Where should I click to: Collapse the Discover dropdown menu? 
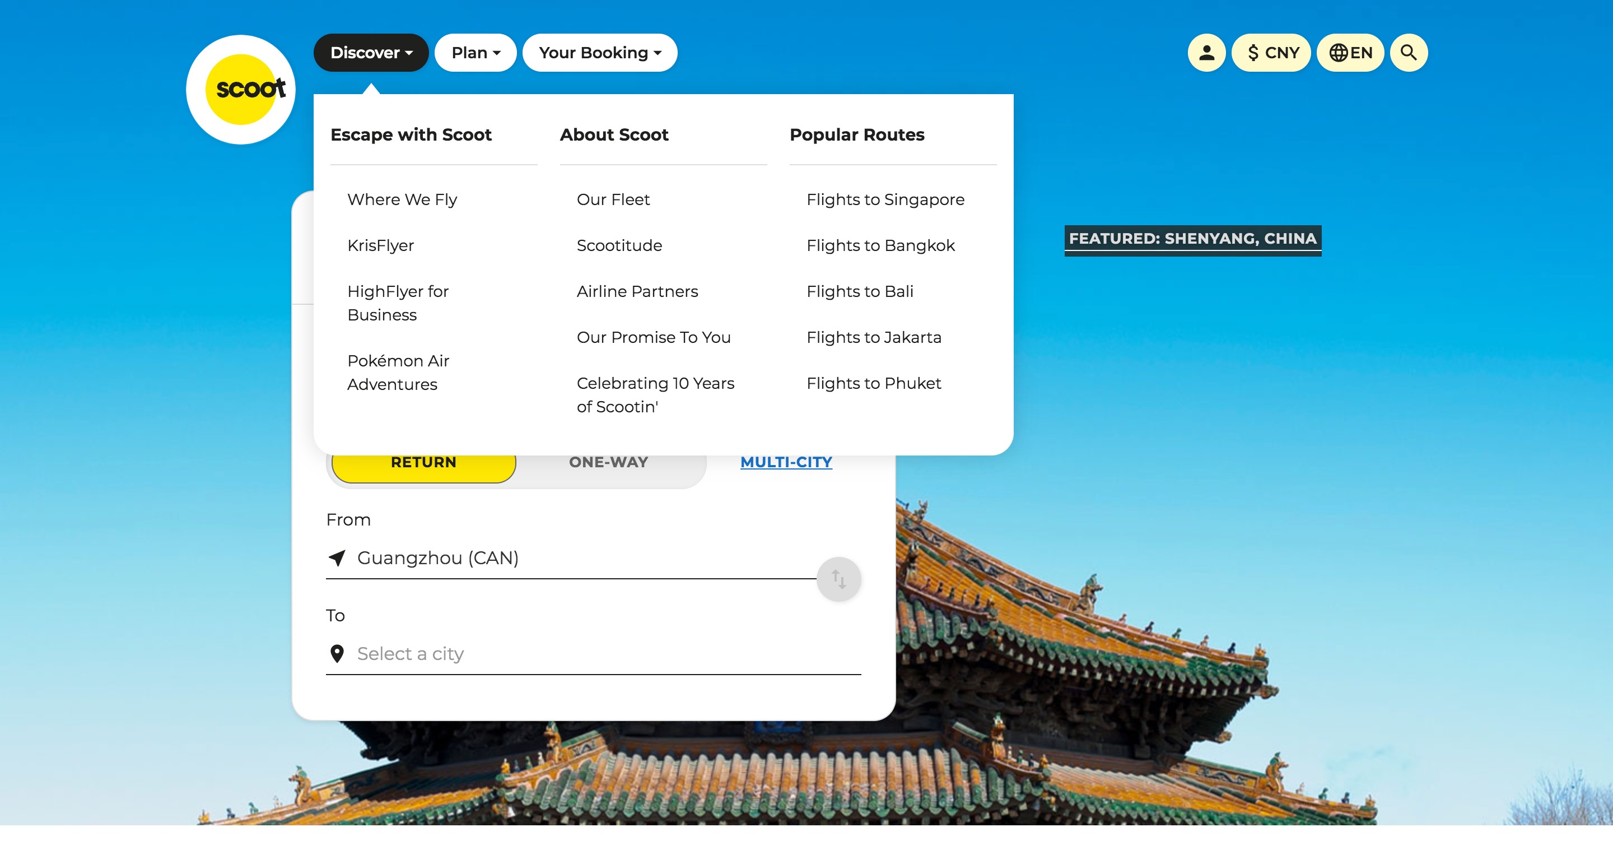(x=371, y=53)
